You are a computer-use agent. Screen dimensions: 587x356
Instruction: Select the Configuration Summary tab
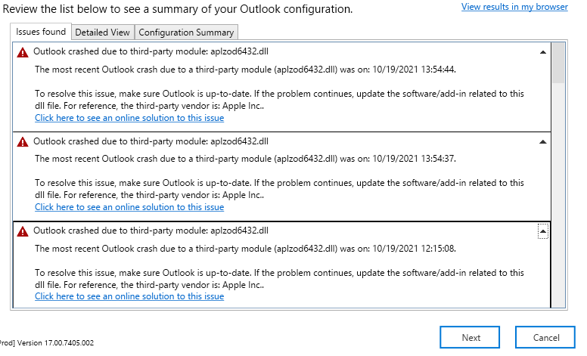click(187, 33)
